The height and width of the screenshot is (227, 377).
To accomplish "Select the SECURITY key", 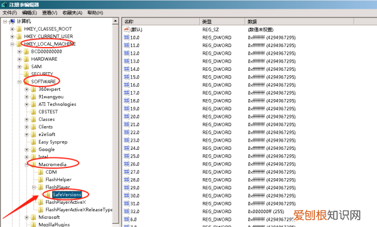I will point(42,74).
